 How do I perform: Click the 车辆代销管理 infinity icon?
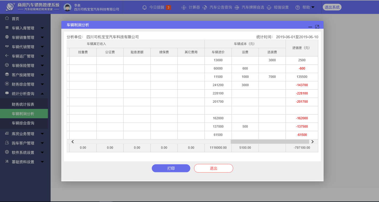click(x=7, y=47)
